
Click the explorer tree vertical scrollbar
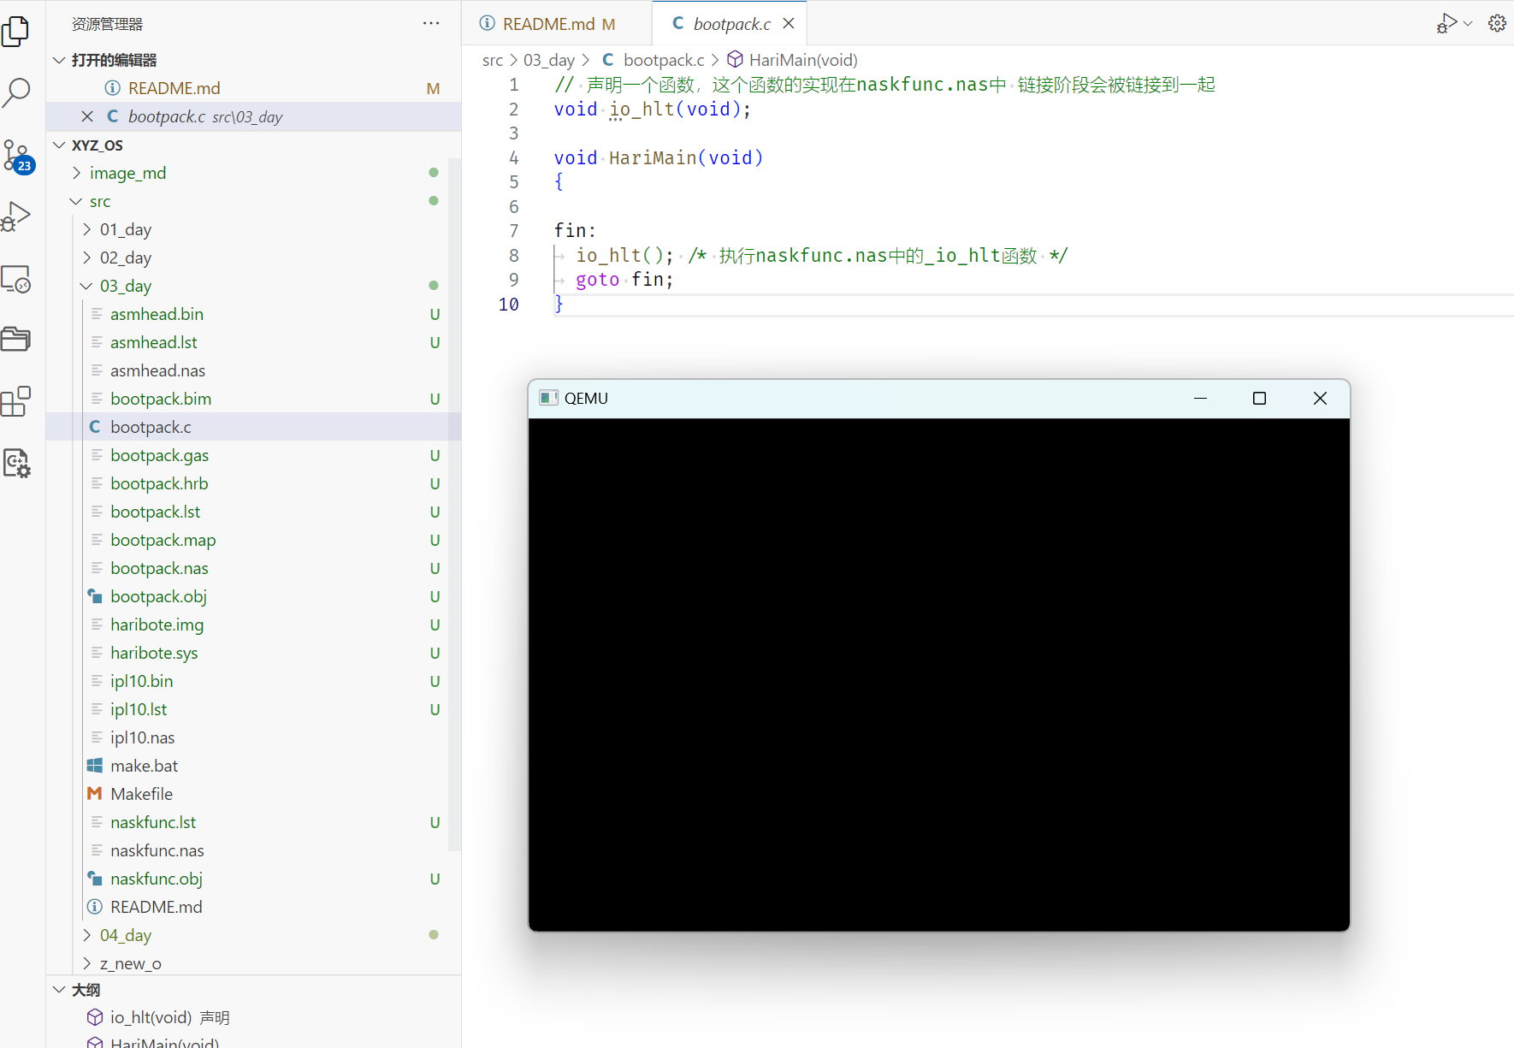point(455,505)
